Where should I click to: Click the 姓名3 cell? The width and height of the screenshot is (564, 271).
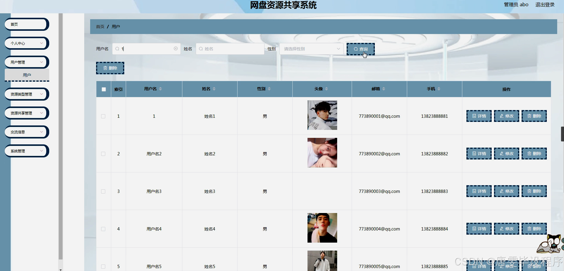pyautogui.click(x=210, y=191)
